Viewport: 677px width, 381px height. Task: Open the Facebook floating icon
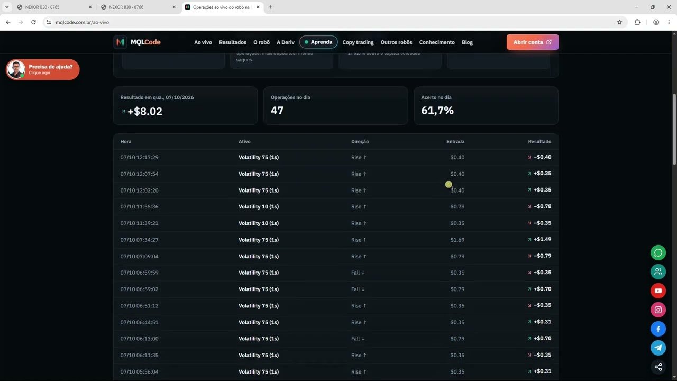(658, 329)
